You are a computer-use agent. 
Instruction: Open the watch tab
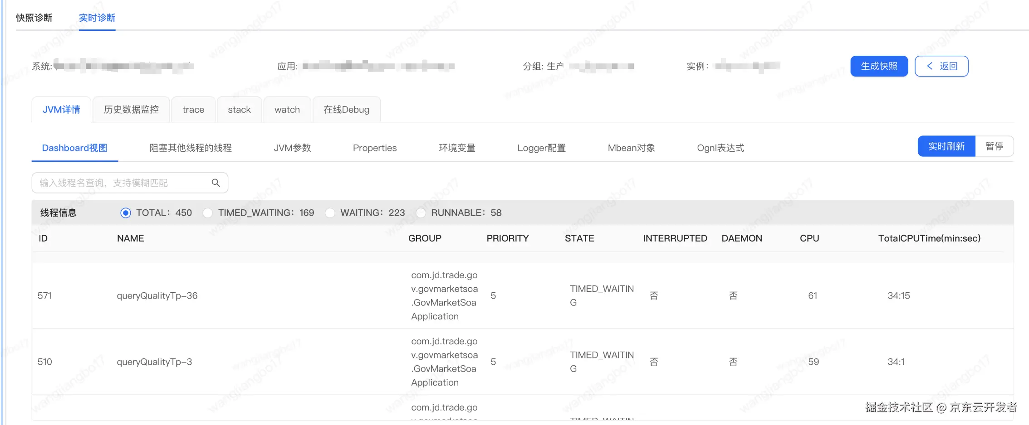[287, 110]
